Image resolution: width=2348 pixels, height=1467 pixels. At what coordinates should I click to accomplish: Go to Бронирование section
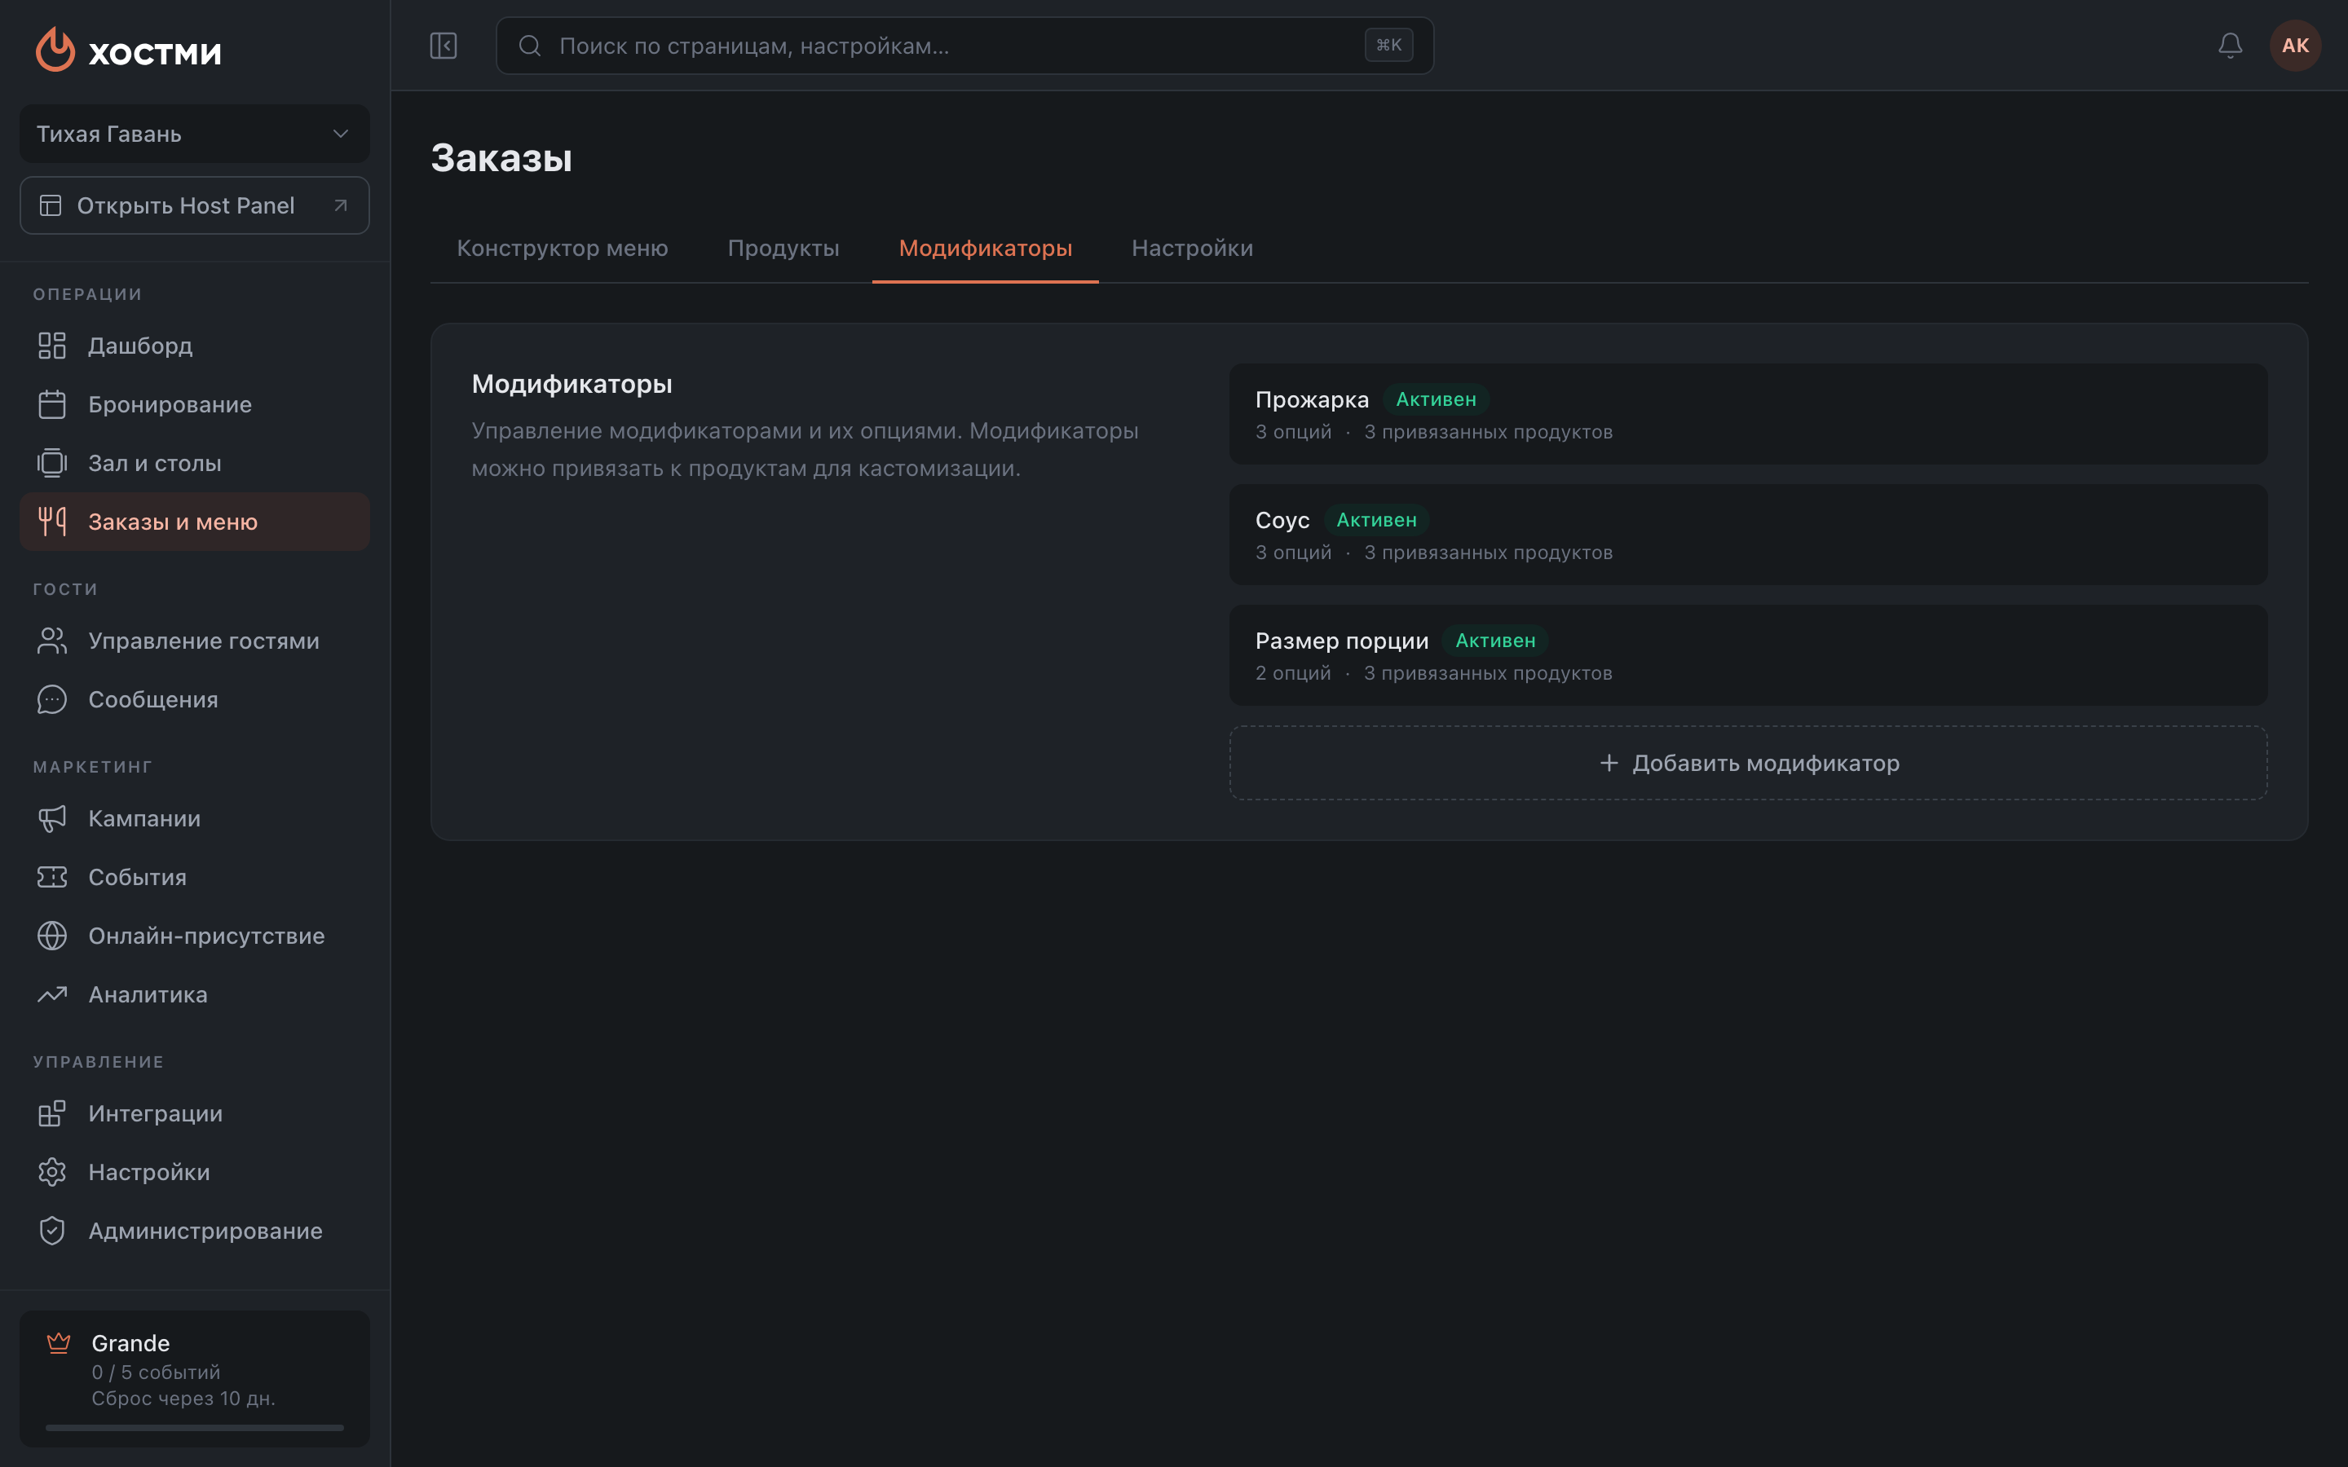click(x=194, y=404)
